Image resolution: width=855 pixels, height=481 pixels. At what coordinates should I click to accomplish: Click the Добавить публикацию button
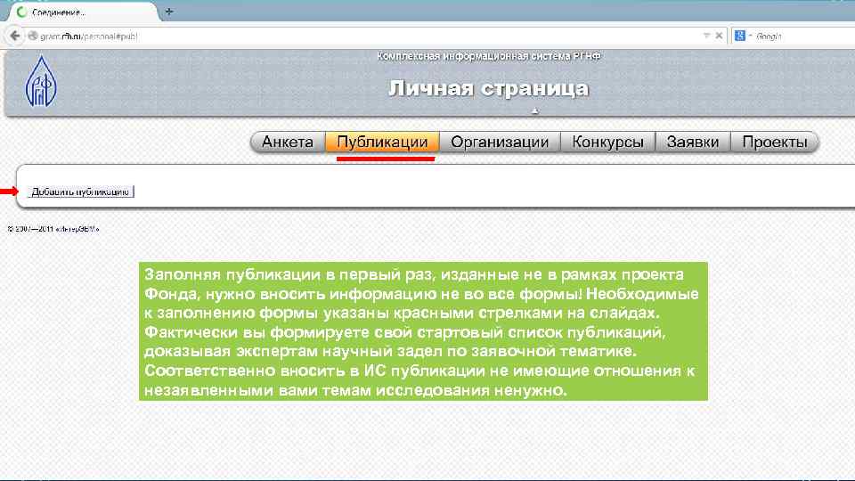pos(80,192)
